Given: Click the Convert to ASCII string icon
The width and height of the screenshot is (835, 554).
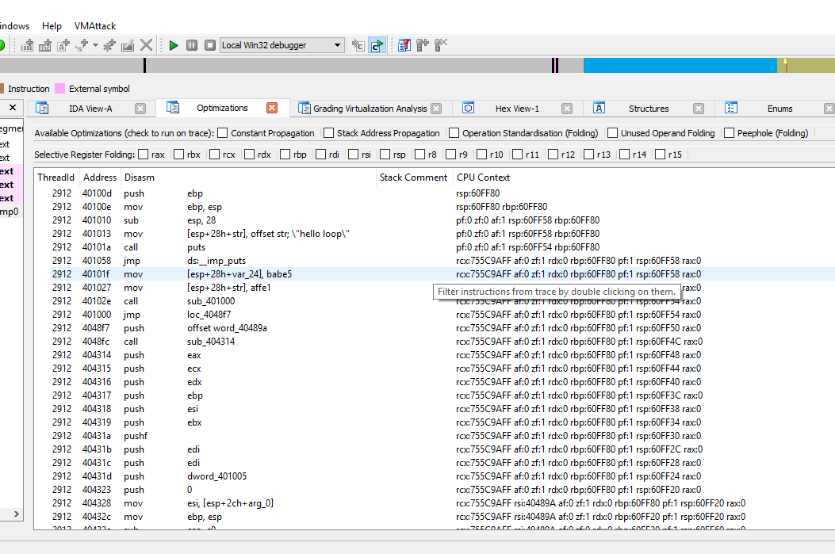Looking at the screenshot, I should point(63,45).
